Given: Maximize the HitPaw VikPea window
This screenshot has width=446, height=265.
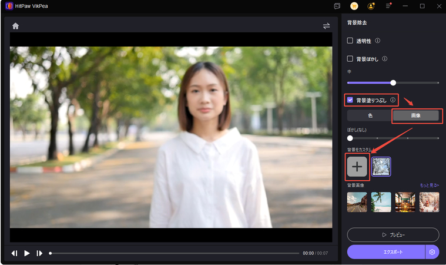Looking at the screenshot, I should tap(422, 6).
